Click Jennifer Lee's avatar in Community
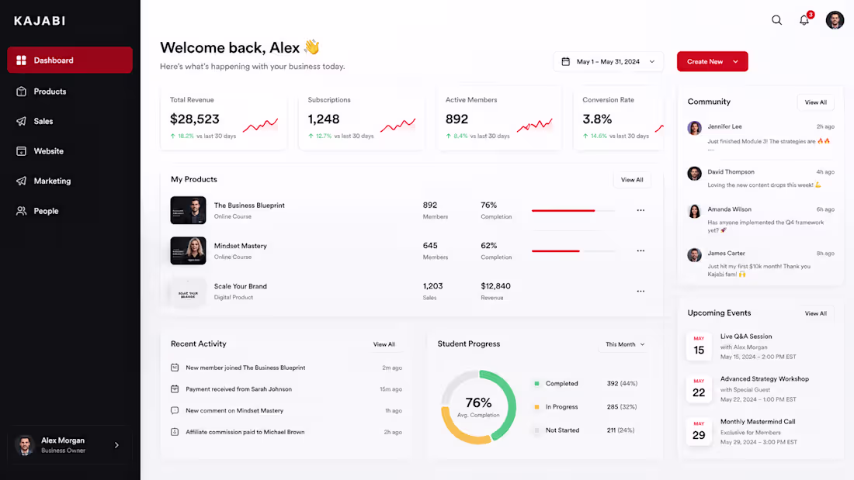The image size is (854, 480). [x=694, y=128]
